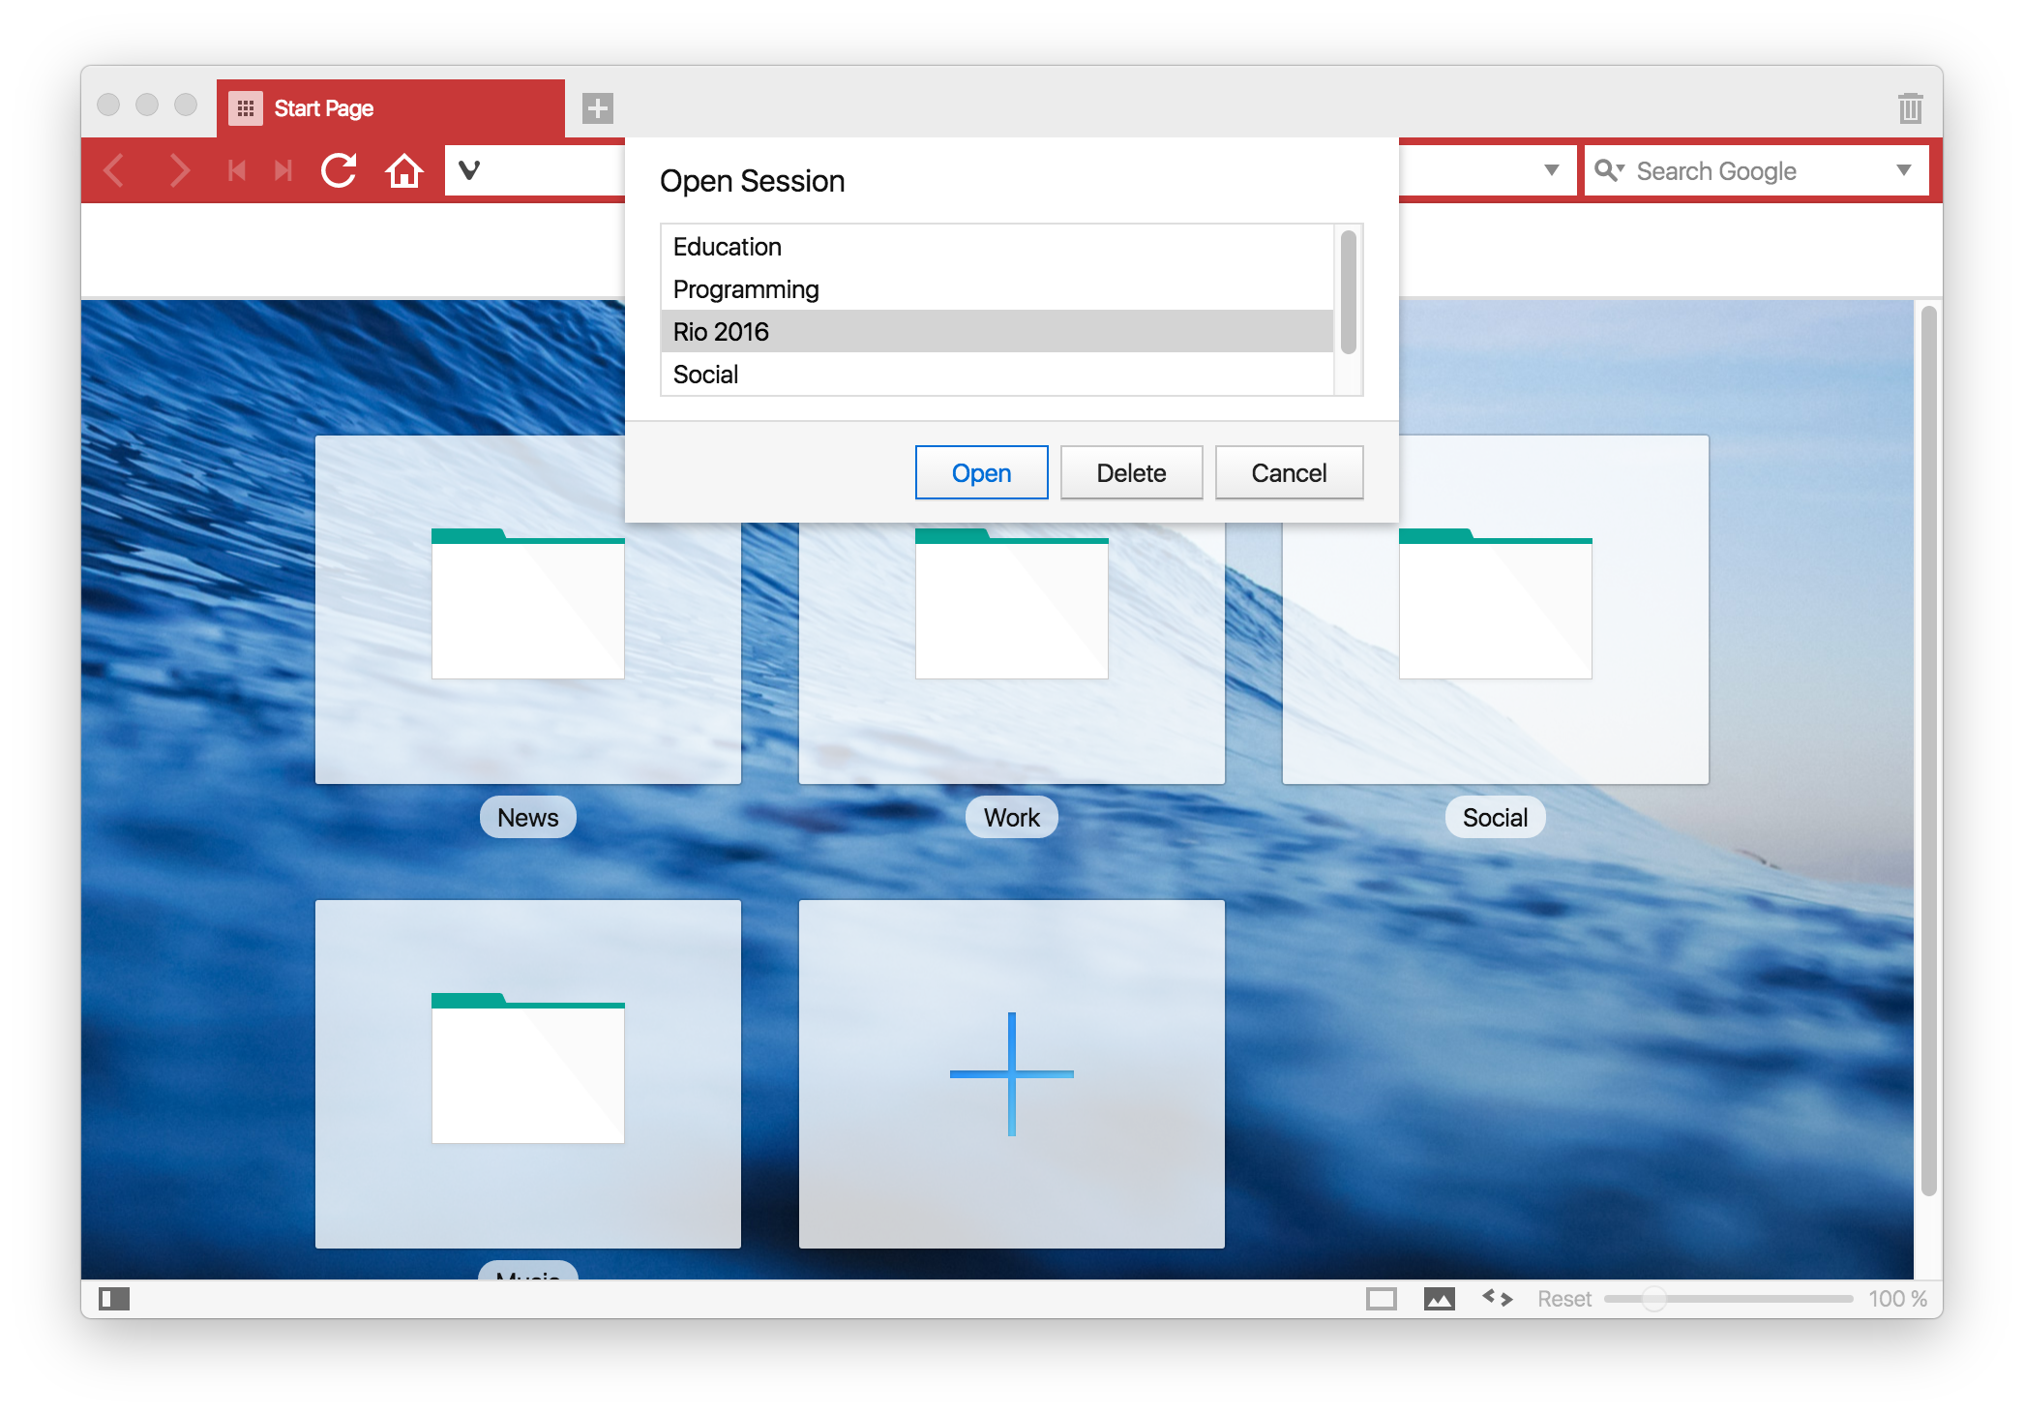Select the Education session
The height and width of the screenshot is (1415, 2024).
pyautogui.click(x=997, y=247)
